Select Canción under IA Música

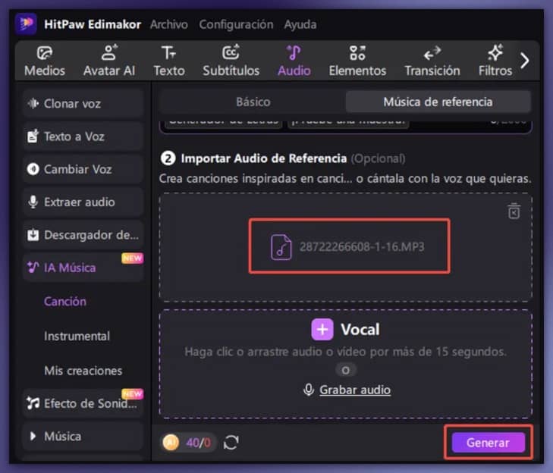[65, 302]
